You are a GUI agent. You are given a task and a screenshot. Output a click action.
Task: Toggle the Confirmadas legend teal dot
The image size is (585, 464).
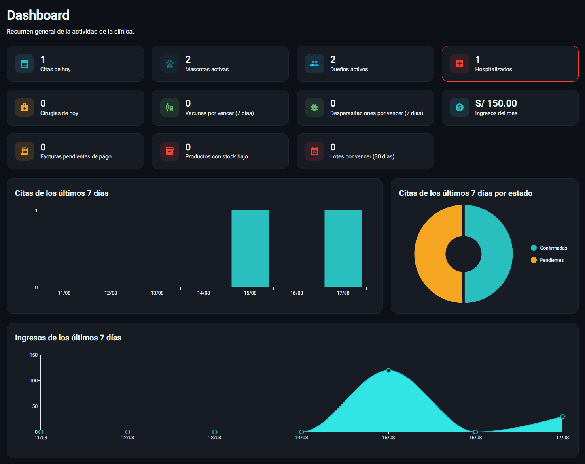pyautogui.click(x=534, y=248)
